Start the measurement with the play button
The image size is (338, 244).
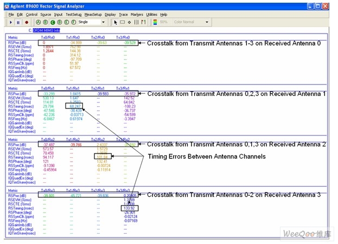10,22
